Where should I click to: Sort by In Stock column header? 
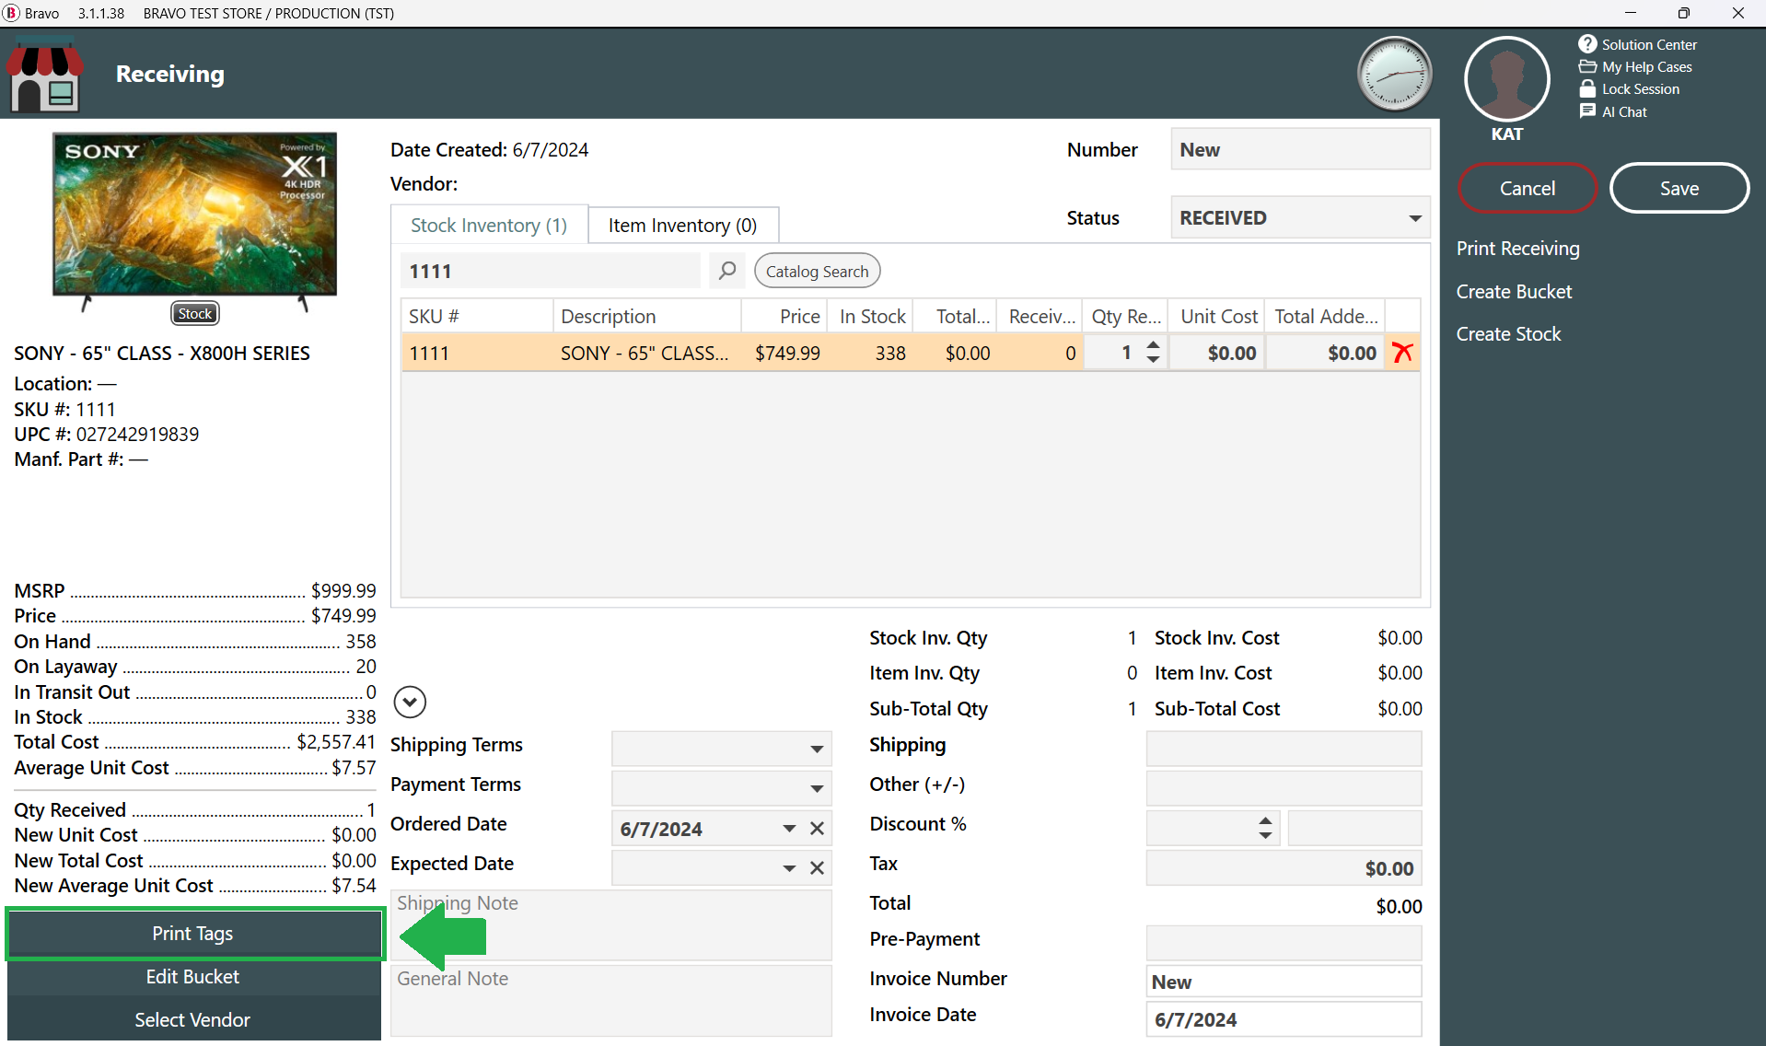(872, 316)
